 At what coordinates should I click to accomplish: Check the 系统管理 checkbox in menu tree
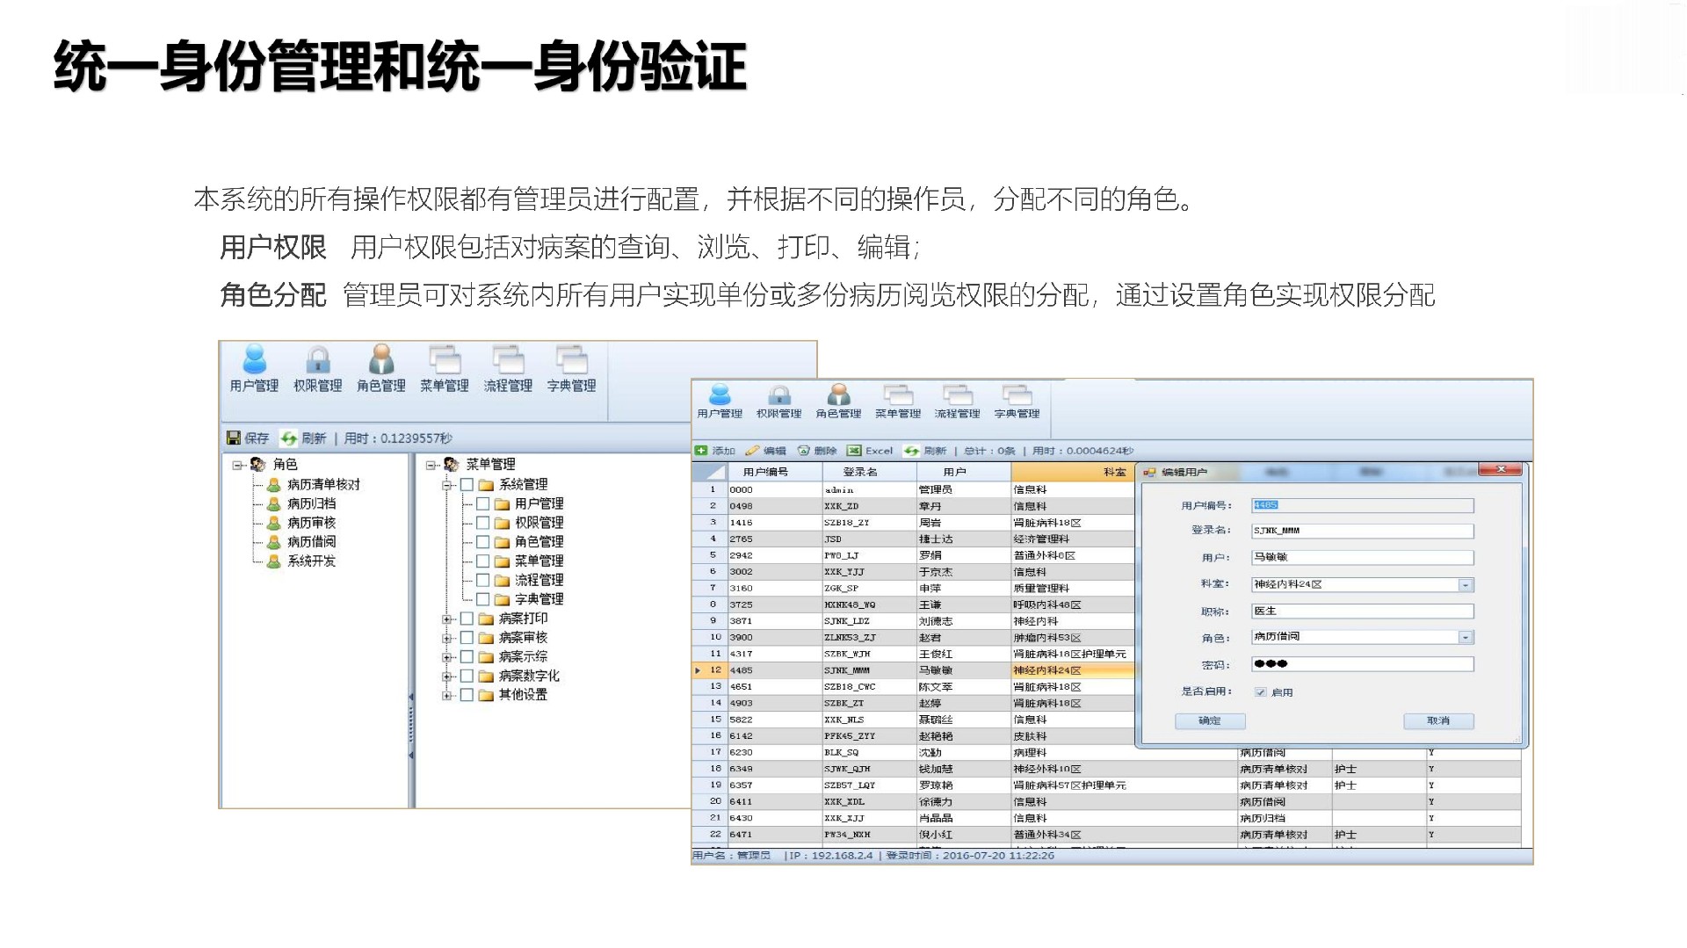coord(467,485)
